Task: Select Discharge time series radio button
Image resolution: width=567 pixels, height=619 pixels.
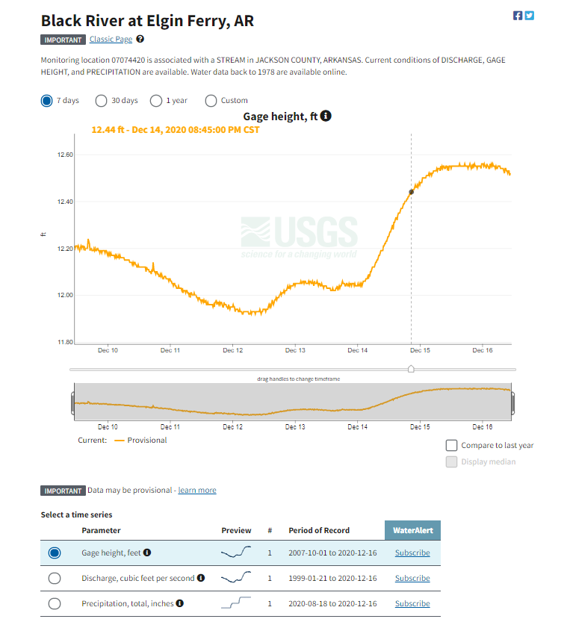Action: click(x=55, y=578)
